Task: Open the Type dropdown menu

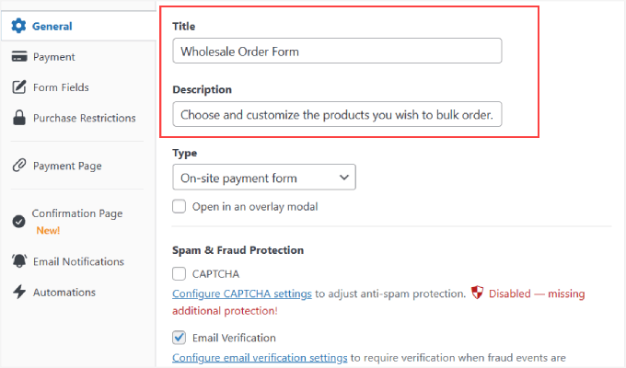Action: pyautogui.click(x=263, y=178)
